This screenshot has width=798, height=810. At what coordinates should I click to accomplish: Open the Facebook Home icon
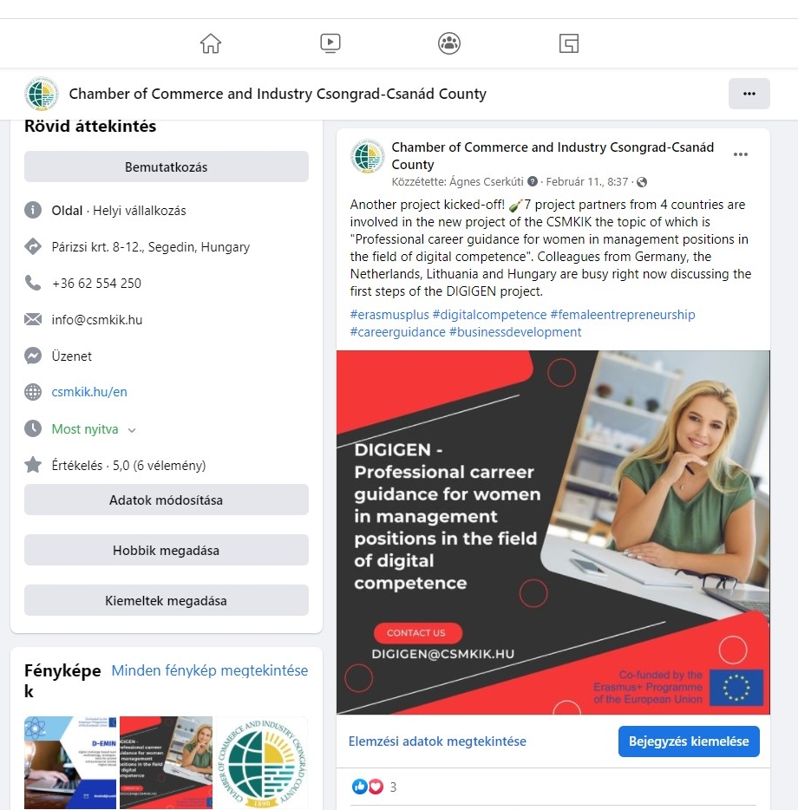[x=211, y=43]
